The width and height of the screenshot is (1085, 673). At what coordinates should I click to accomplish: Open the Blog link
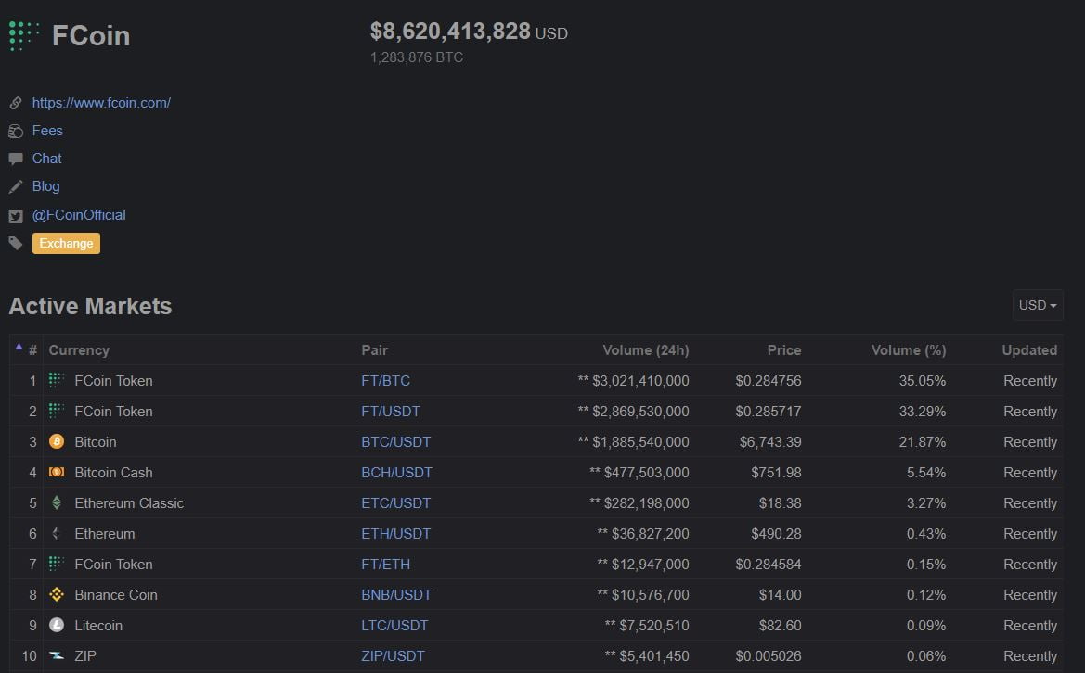click(45, 186)
